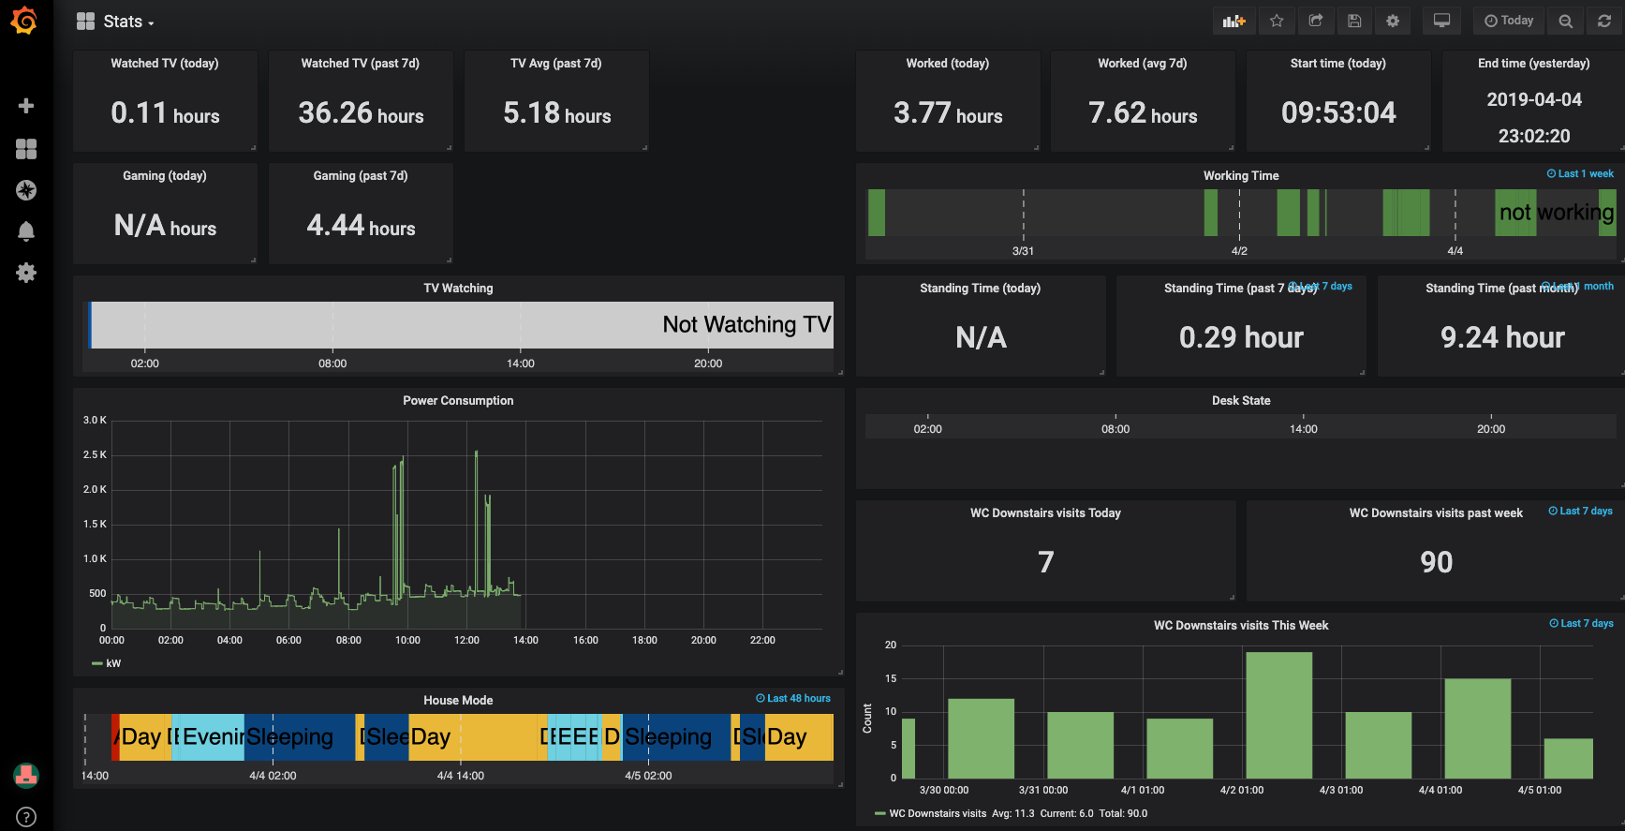Screen dimensions: 1625x831
Task: Click the 36.26 hours value
Action: pos(361,113)
